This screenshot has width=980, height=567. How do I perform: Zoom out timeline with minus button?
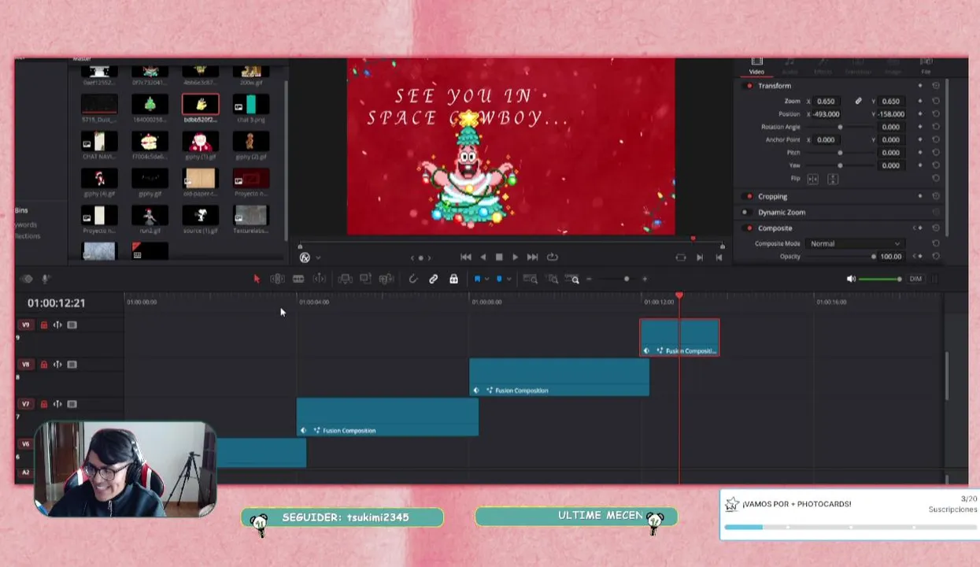[589, 279]
